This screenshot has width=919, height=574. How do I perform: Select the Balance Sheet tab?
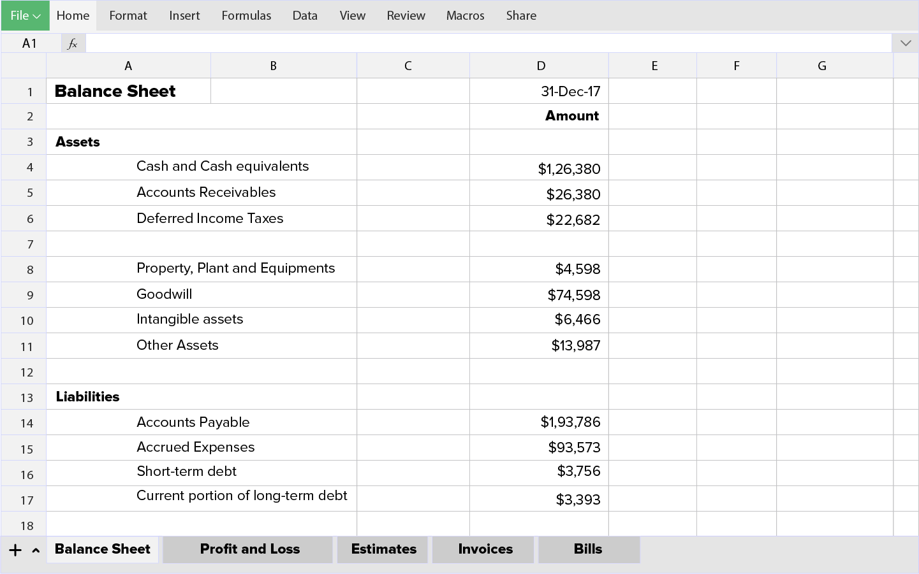(x=102, y=549)
